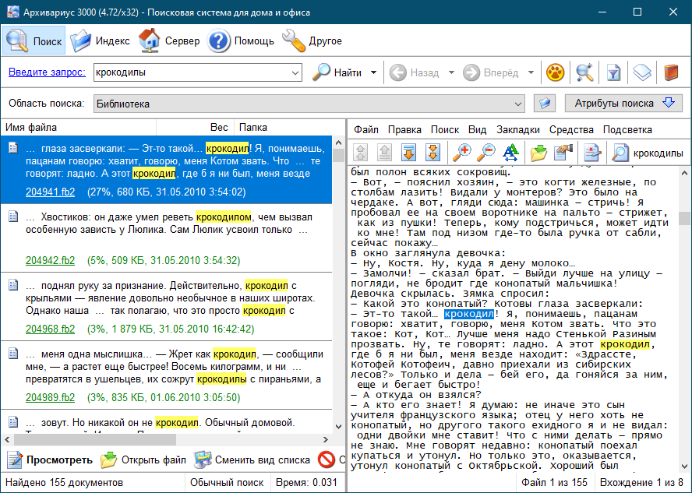Screen dimensions: 692x493
Task: Click the document filter funnel icon
Action: point(613,72)
